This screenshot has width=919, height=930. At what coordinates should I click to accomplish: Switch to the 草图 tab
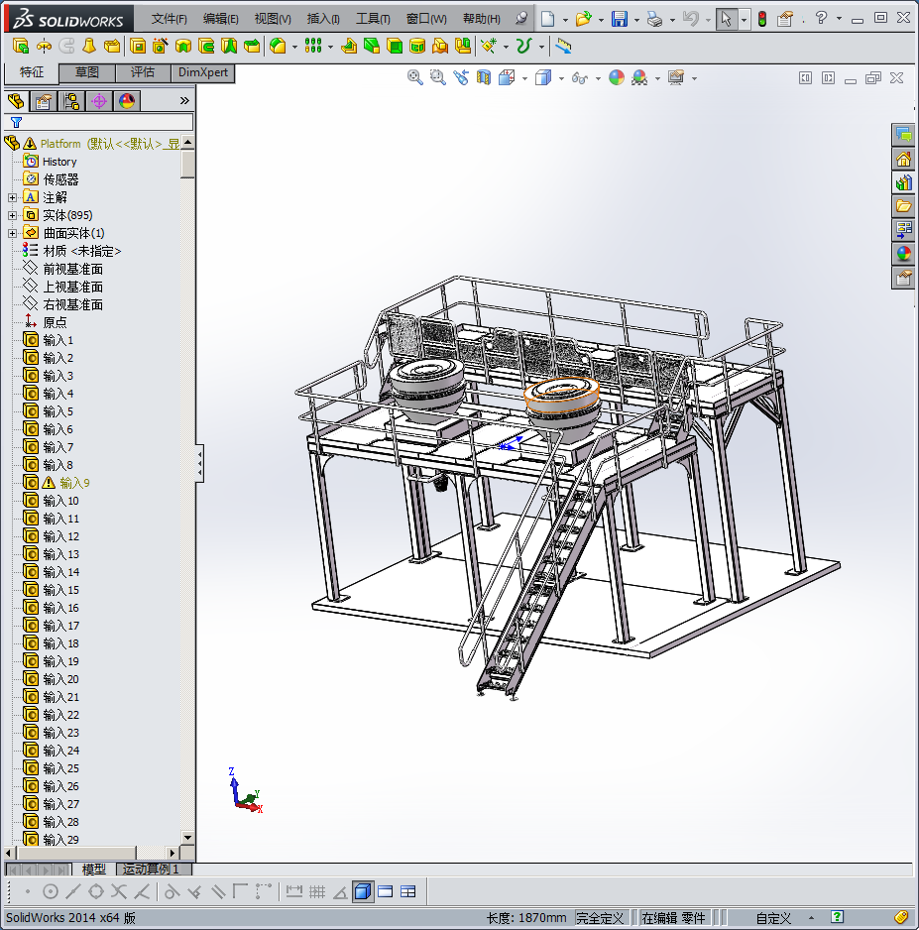tap(87, 72)
